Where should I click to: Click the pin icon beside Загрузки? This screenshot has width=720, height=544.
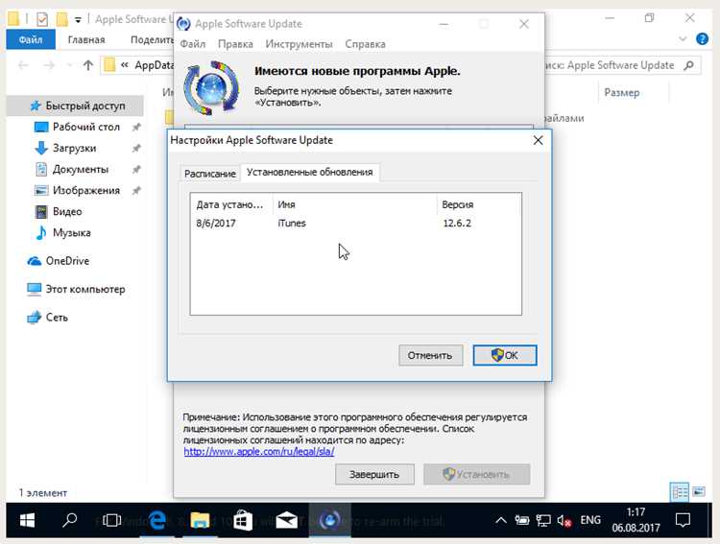click(x=136, y=149)
